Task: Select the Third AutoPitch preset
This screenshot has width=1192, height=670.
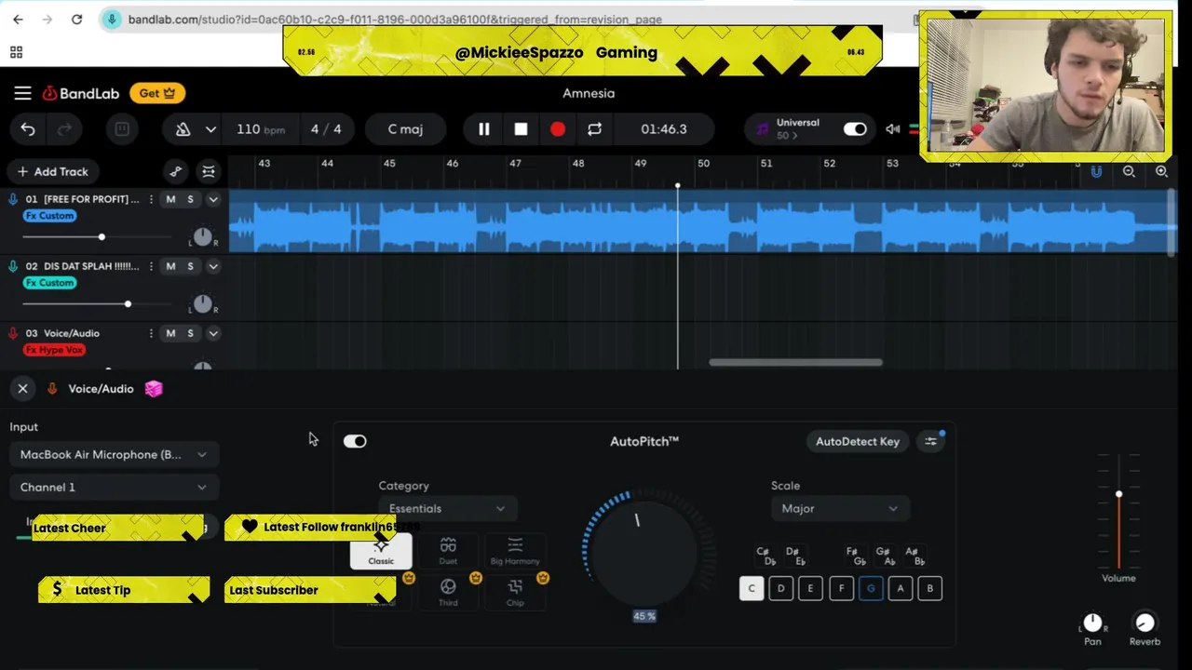Action: [448, 592]
